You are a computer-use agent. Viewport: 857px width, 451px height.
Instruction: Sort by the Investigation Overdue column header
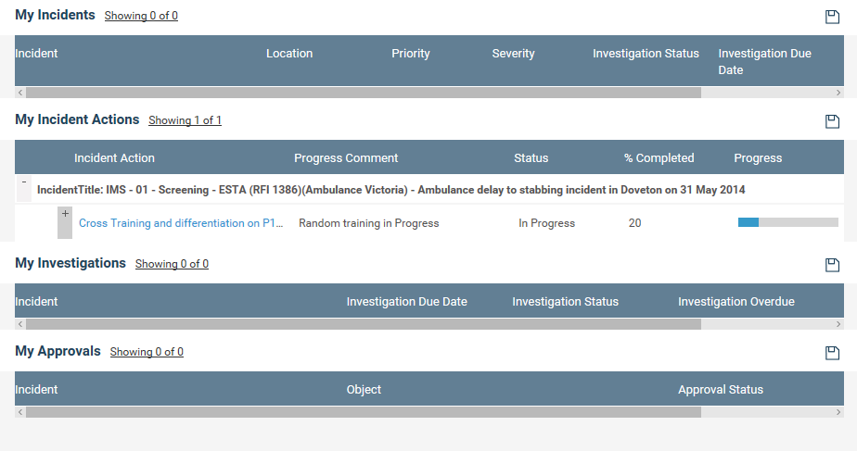pyautogui.click(x=736, y=301)
